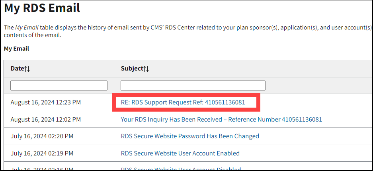Click the Subject column header label
373x171 pixels.
click(132, 69)
